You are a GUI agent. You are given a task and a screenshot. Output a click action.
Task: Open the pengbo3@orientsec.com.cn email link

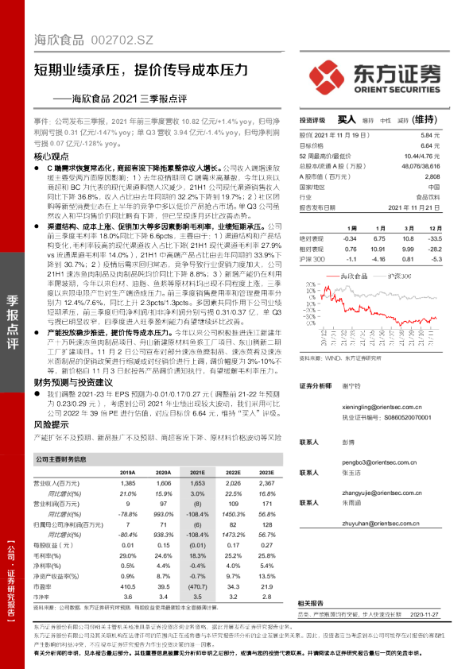click(x=379, y=462)
